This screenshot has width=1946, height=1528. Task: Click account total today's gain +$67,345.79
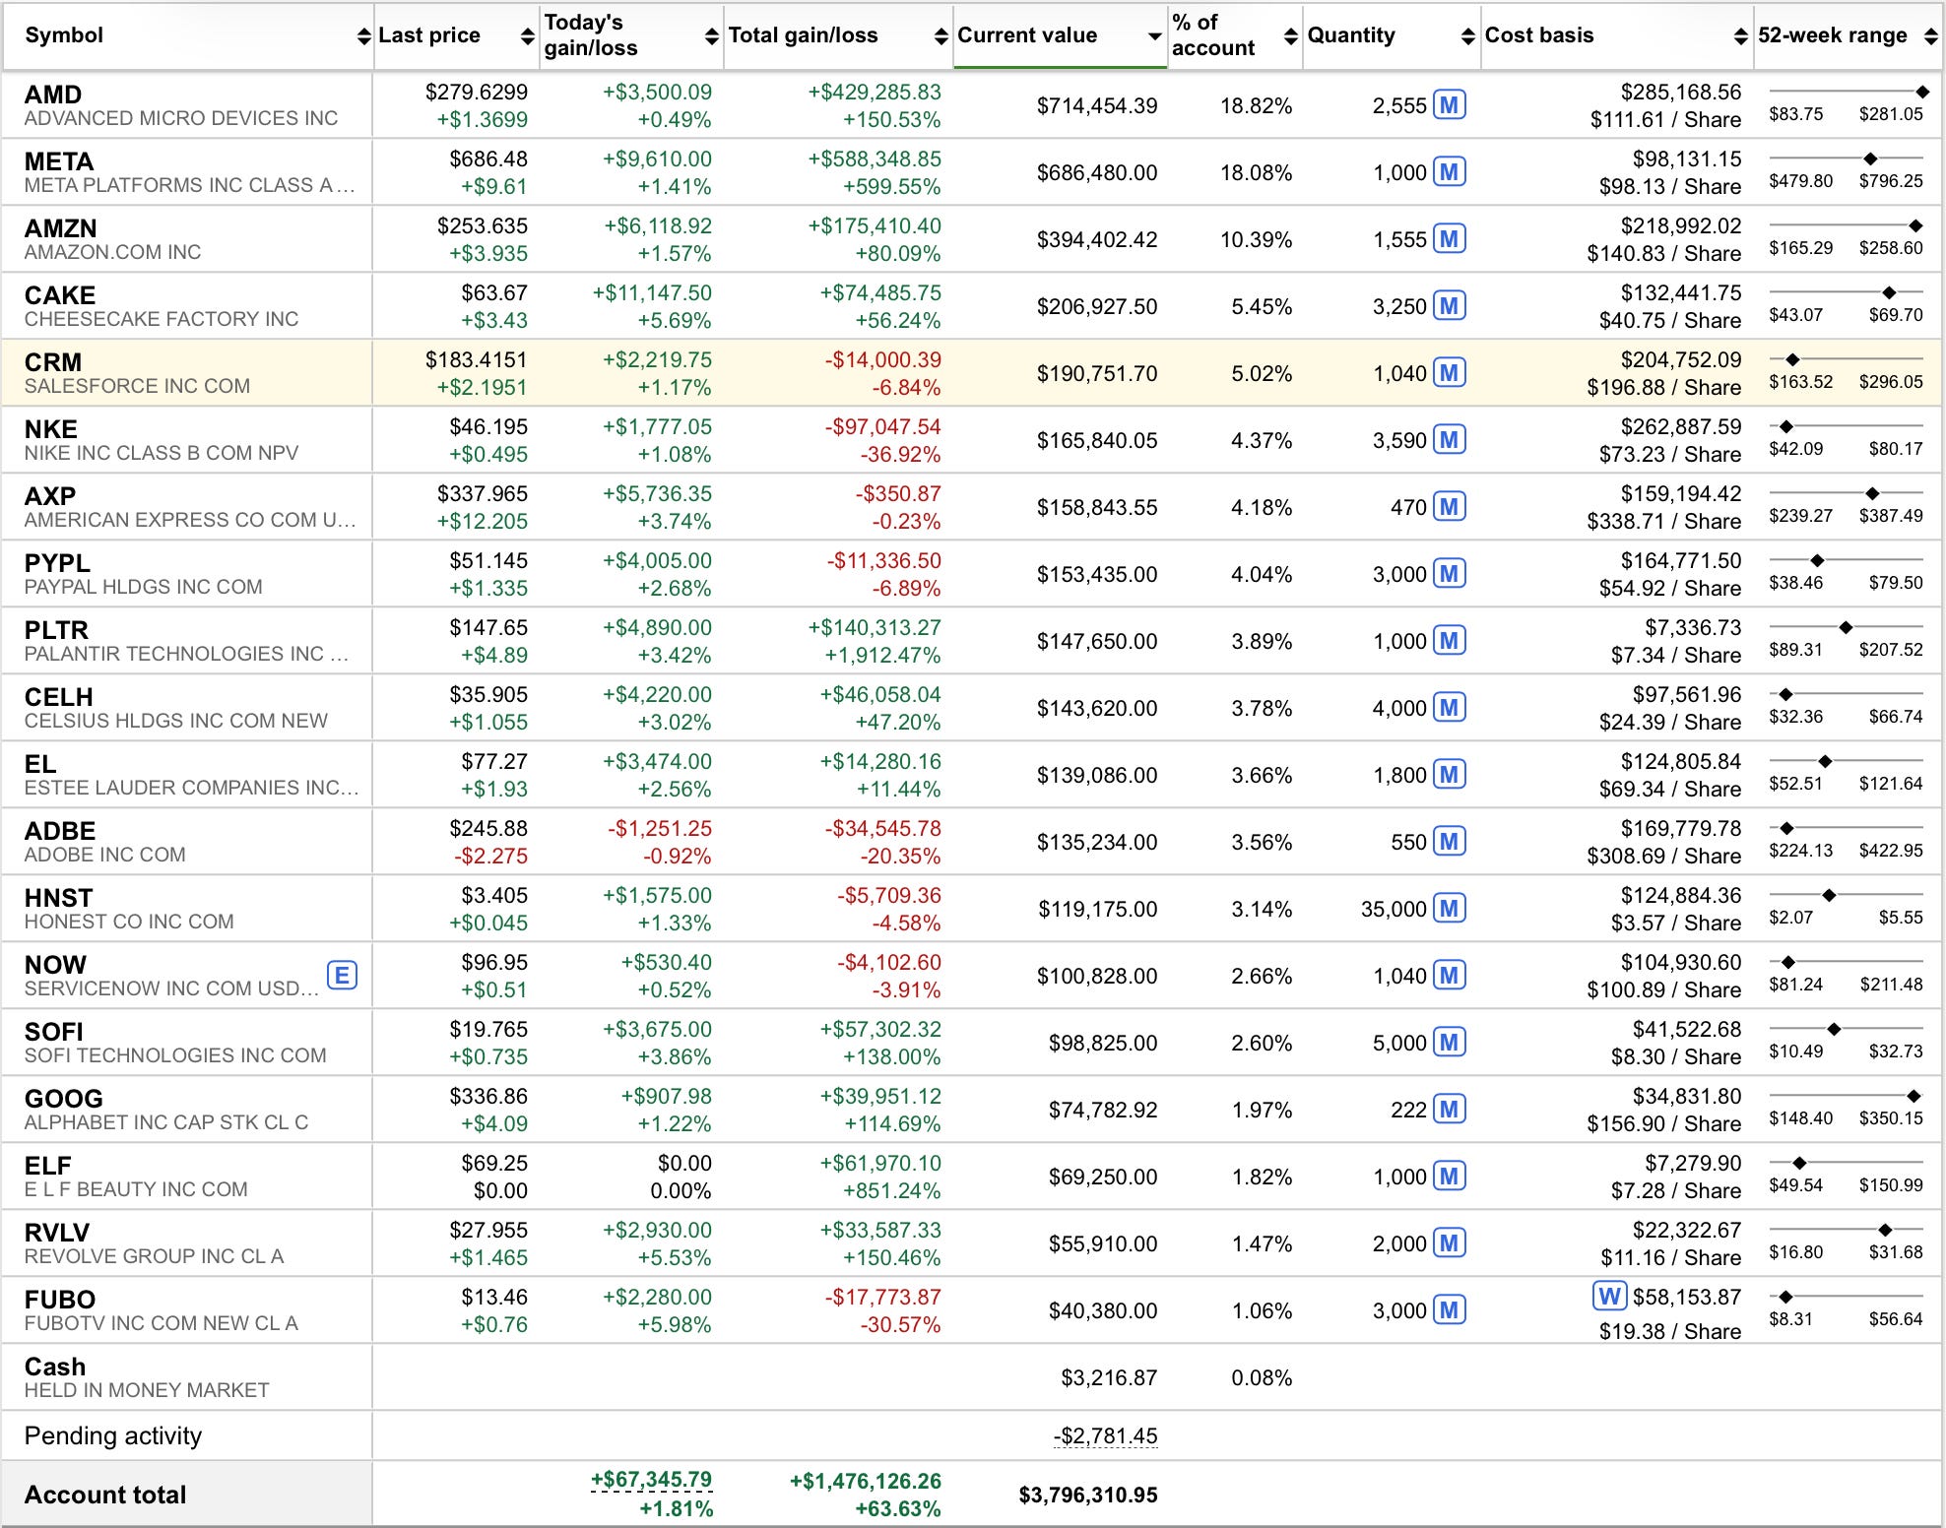point(651,1480)
